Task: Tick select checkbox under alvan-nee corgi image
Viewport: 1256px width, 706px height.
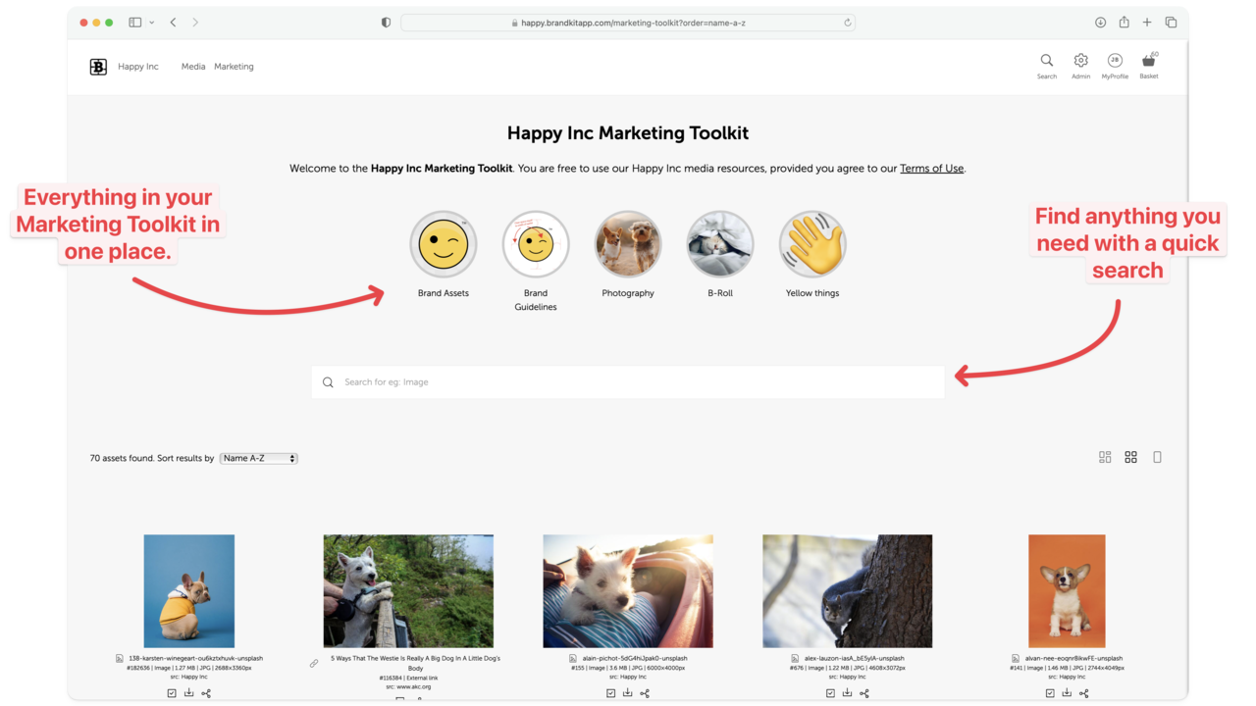Action: click(1050, 693)
